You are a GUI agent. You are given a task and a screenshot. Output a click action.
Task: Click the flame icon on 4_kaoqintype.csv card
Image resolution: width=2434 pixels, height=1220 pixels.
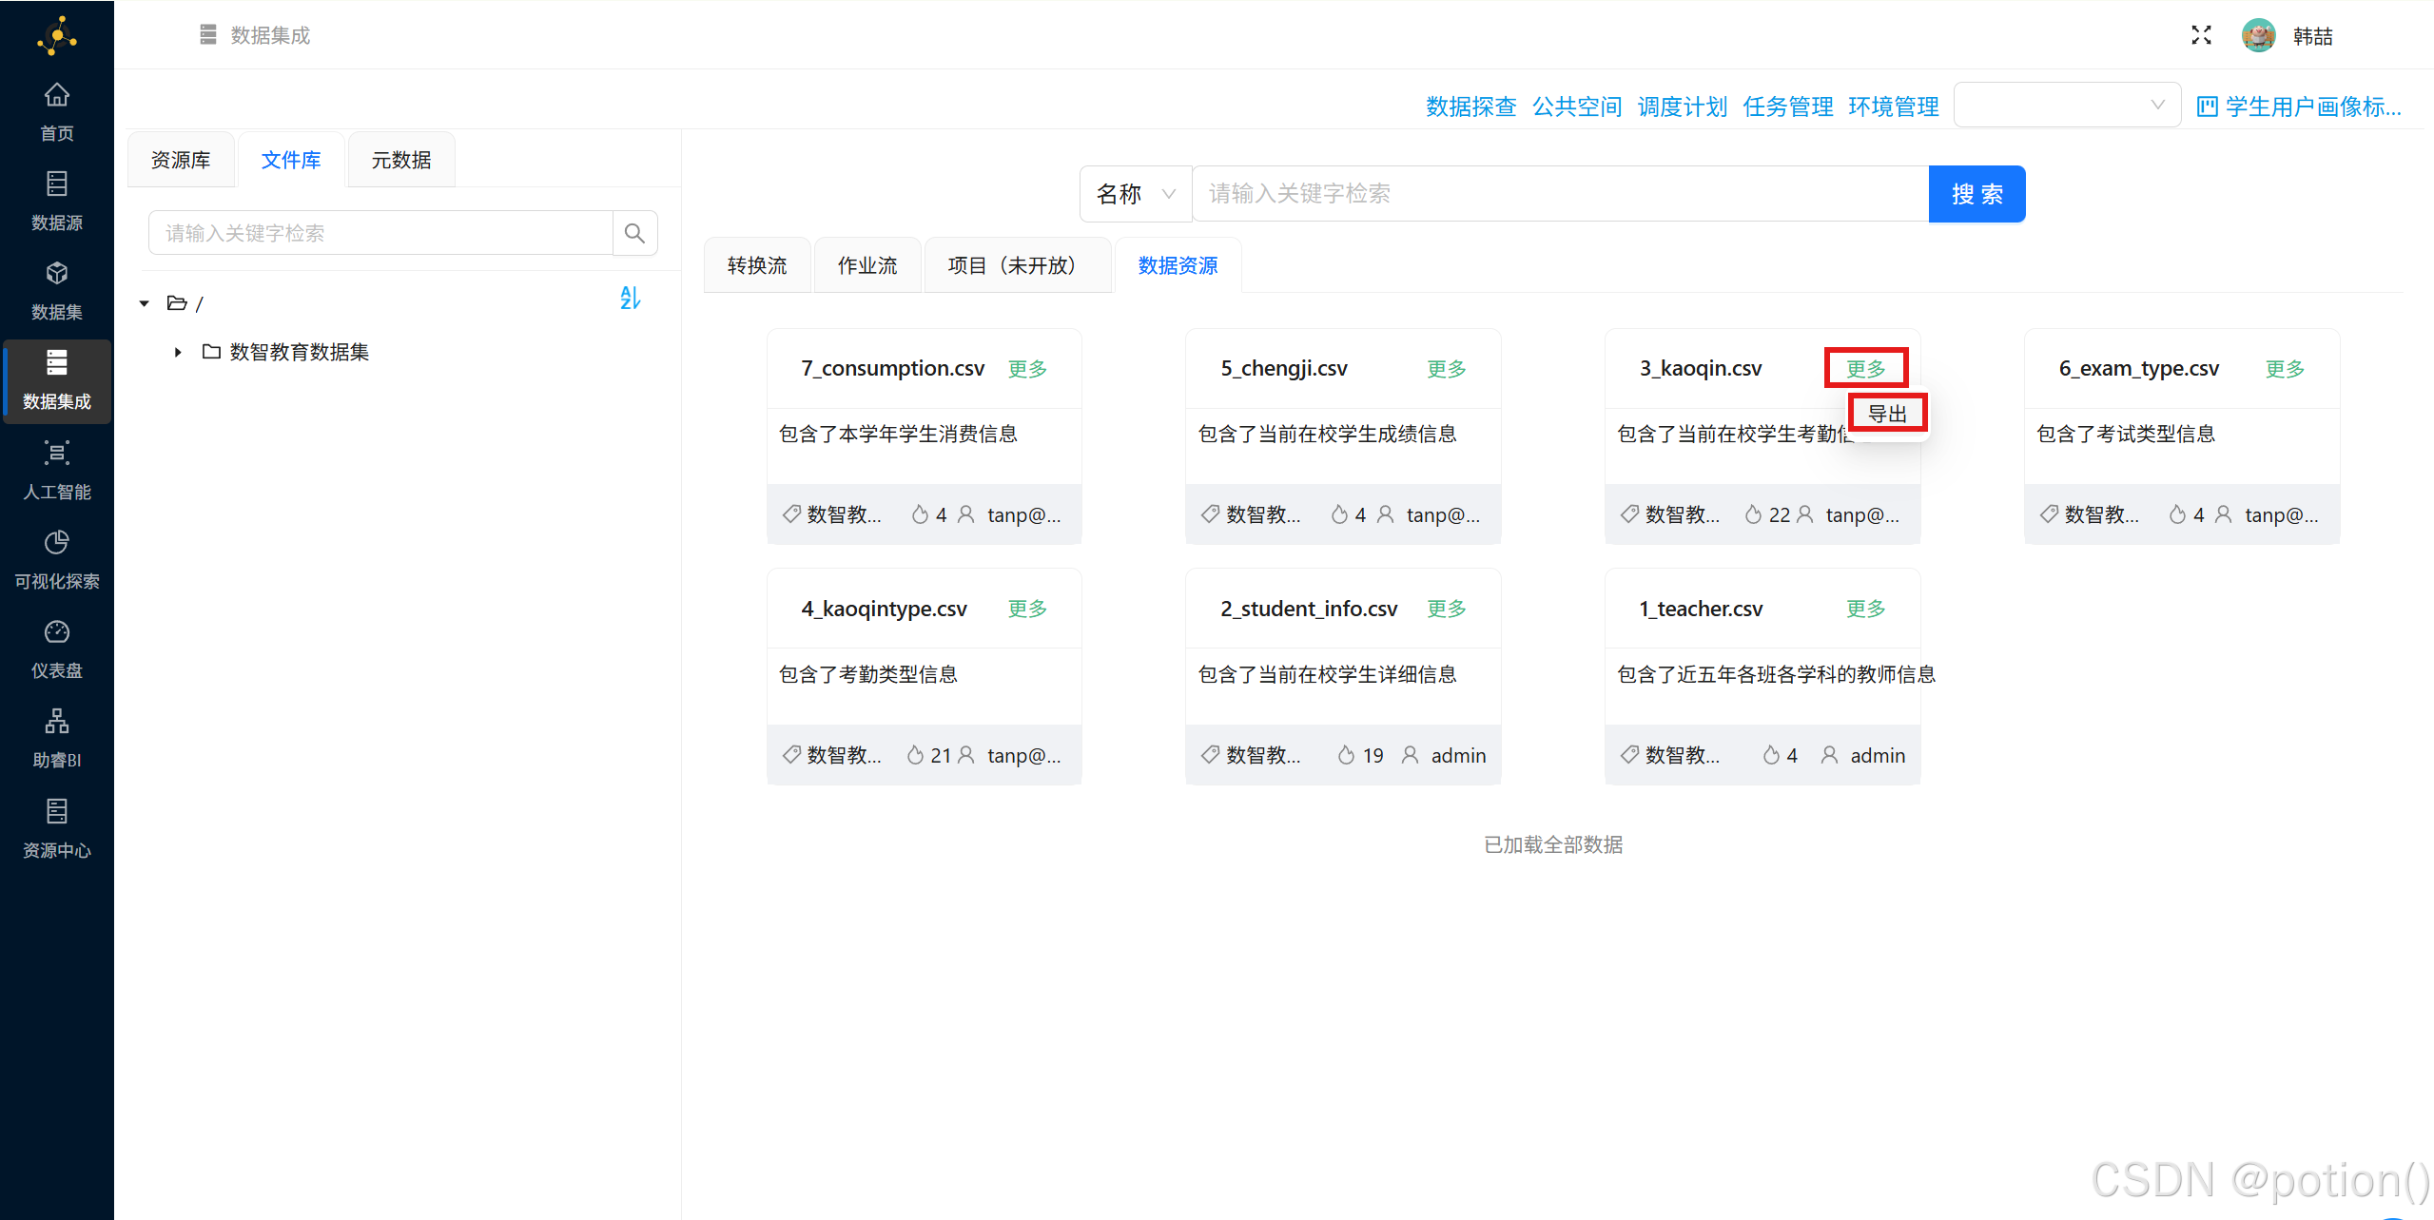(915, 755)
